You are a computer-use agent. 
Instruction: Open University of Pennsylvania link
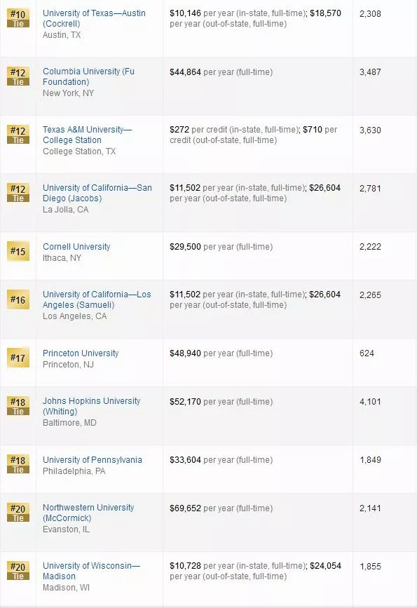pos(93,460)
